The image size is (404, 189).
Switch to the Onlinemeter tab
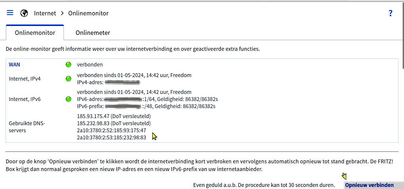(x=93, y=33)
